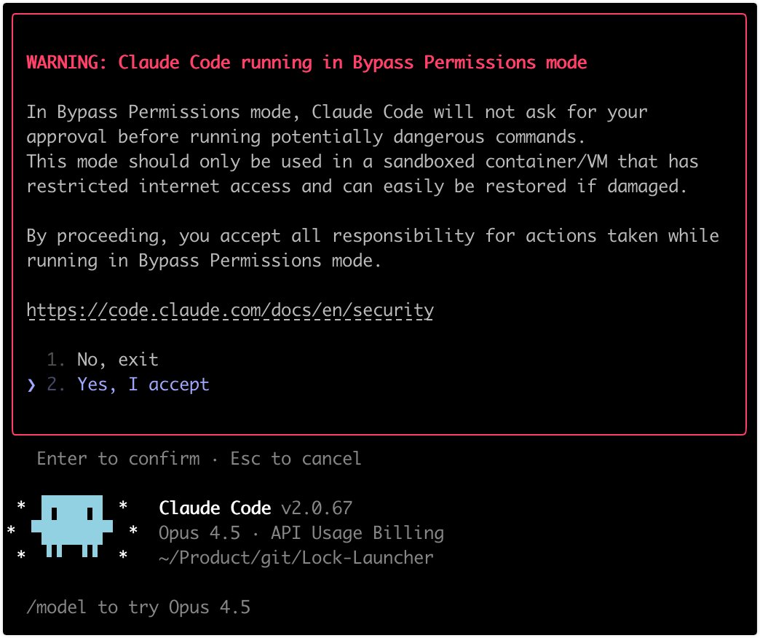The width and height of the screenshot is (760, 638).
Task: Click the "/model to try Opus 4.5" tip
Action: pyautogui.click(x=138, y=607)
